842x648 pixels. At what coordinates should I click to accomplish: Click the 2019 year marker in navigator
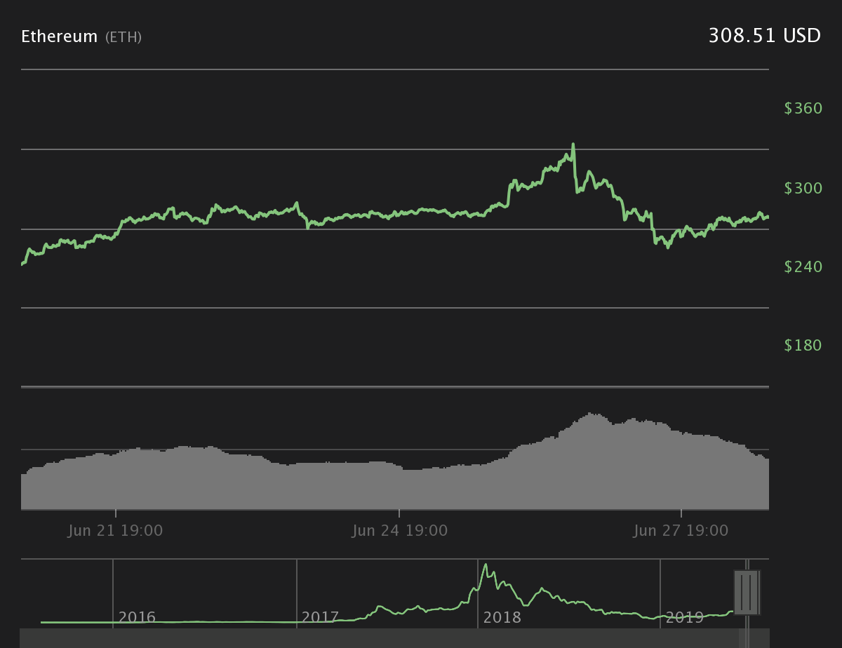pyautogui.click(x=685, y=618)
